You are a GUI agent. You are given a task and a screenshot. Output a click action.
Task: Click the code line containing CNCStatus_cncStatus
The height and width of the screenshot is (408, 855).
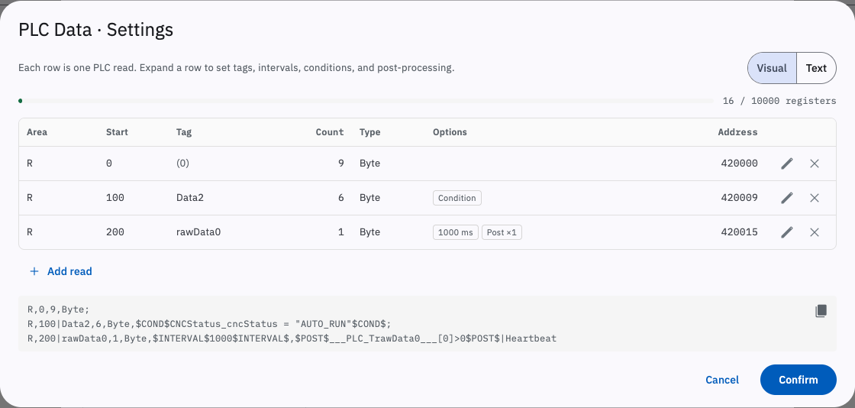pos(209,324)
